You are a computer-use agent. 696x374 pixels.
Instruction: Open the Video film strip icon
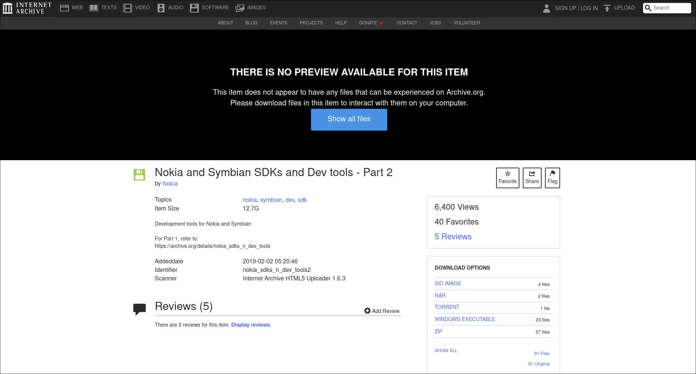coord(128,8)
